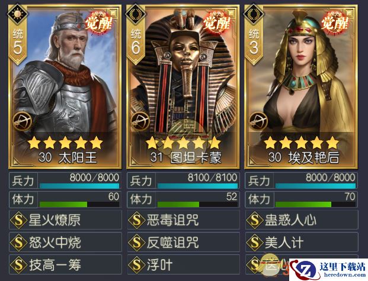
Task: Click the 觉醒 awakening badge on 埃及艳后
Action: click(x=335, y=23)
